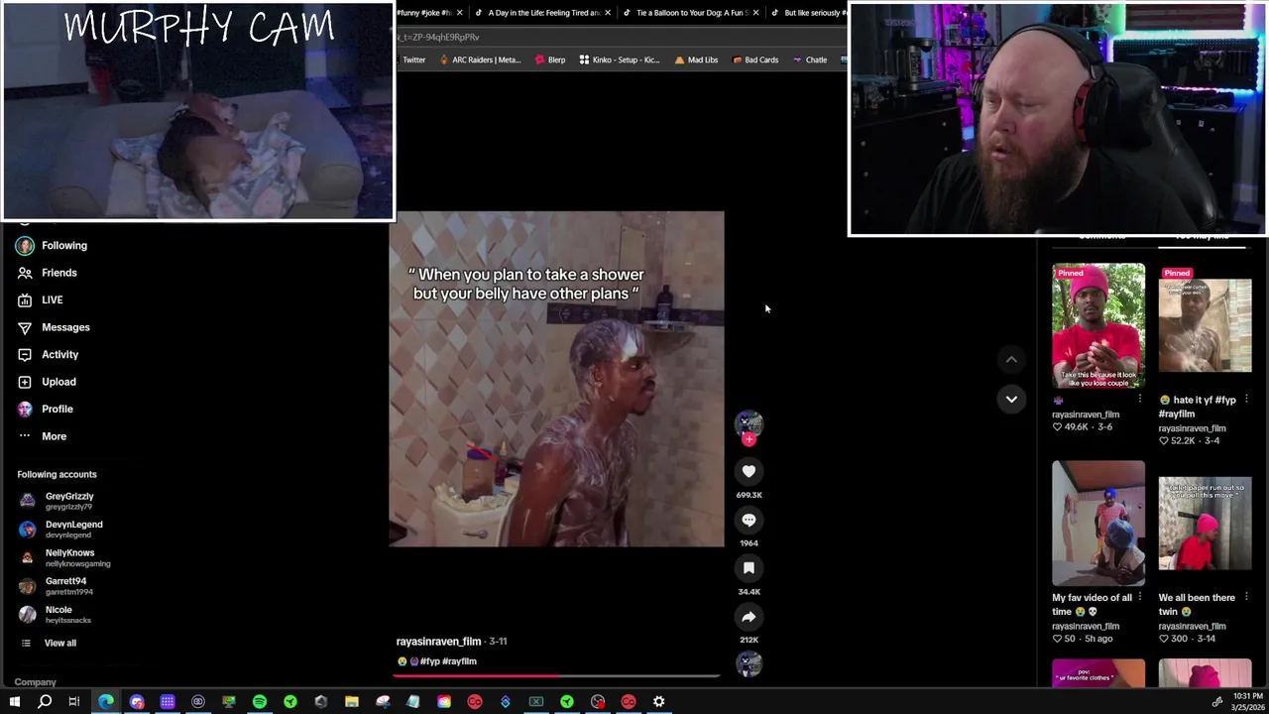The width and height of the screenshot is (1269, 714).
Task: Open the rayasinraven_film username below the video
Action: [438, 642]
